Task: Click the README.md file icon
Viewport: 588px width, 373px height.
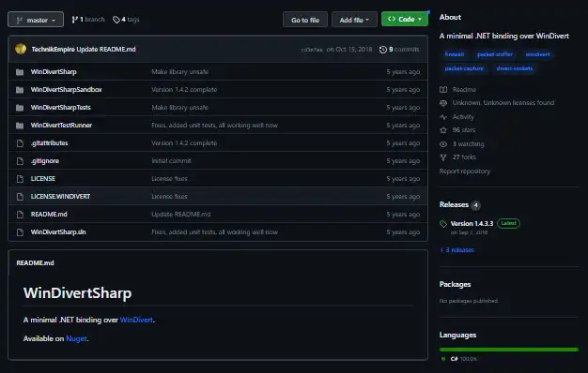Action: 20,215
